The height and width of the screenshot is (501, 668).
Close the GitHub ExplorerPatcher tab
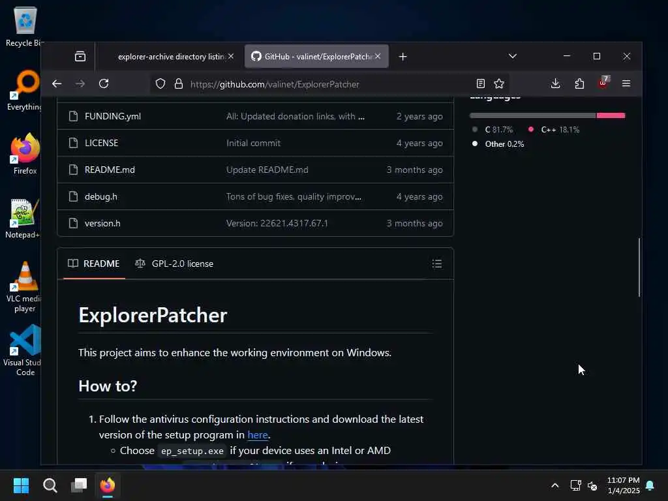click(378, 56)
